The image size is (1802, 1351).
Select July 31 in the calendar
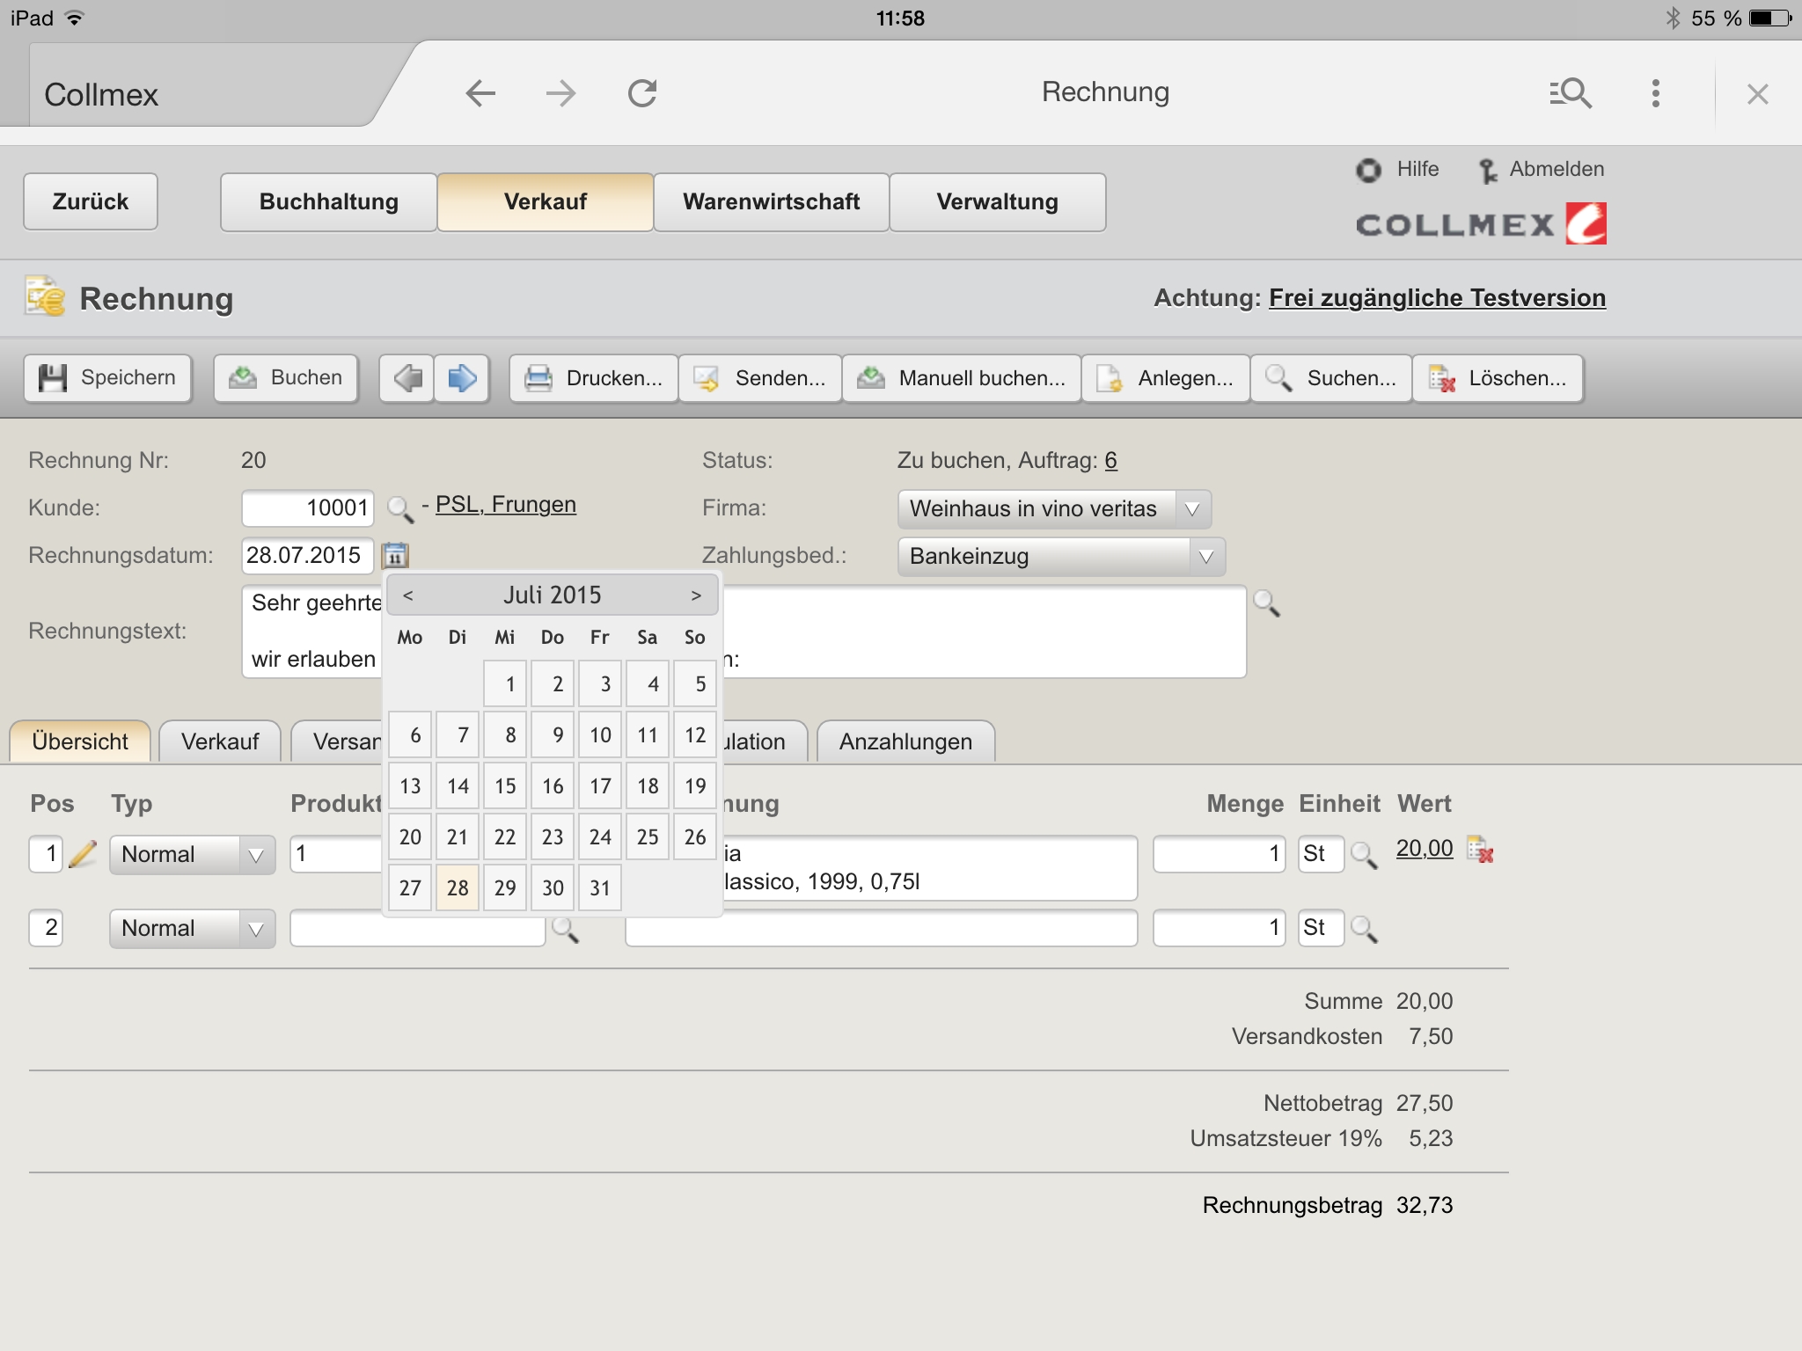click(600, 887)
